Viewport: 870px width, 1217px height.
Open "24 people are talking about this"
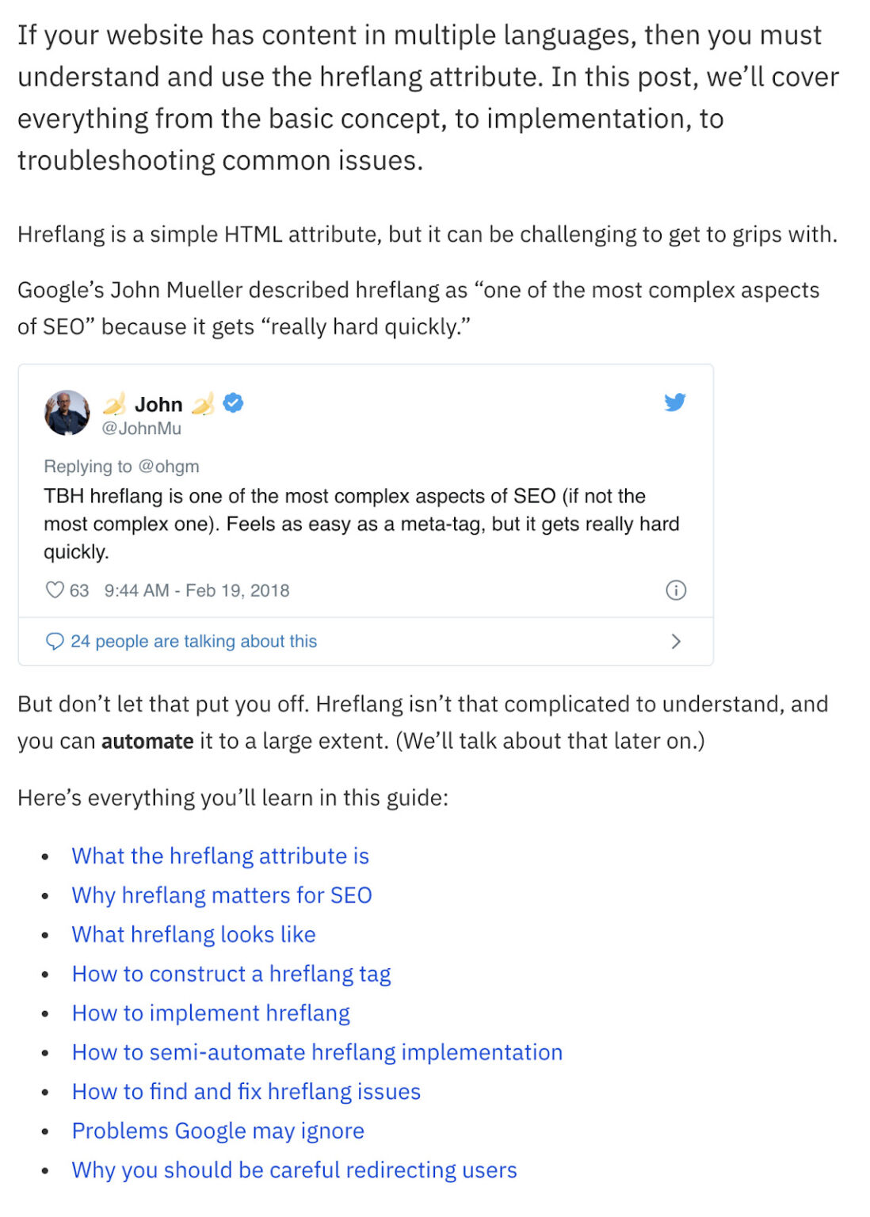[193, 640]
